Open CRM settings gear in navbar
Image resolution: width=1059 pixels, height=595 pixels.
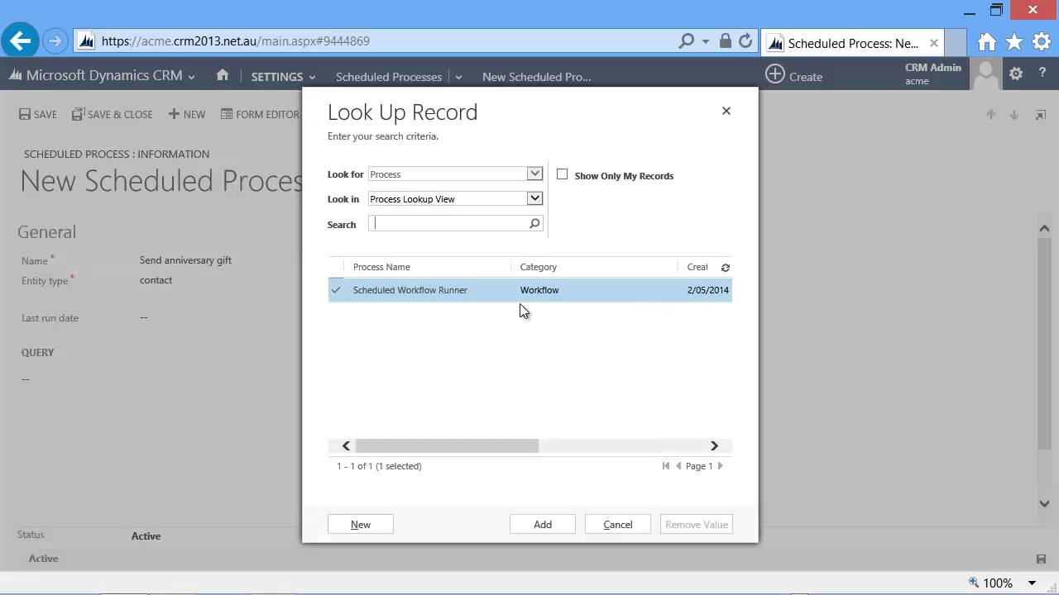tap(1016, 74)
